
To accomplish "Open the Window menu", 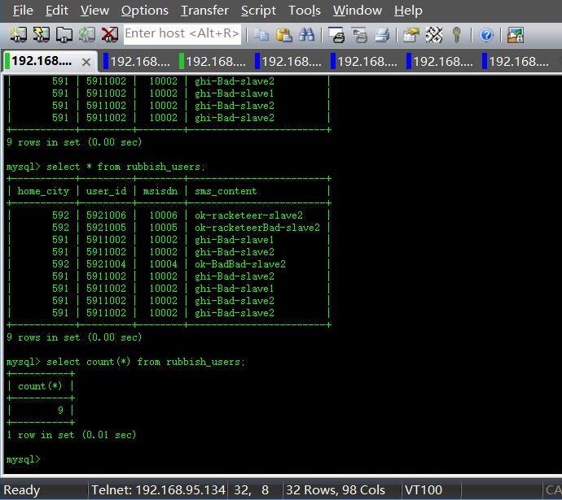I will pyautogui.click(x=357, y=11).
